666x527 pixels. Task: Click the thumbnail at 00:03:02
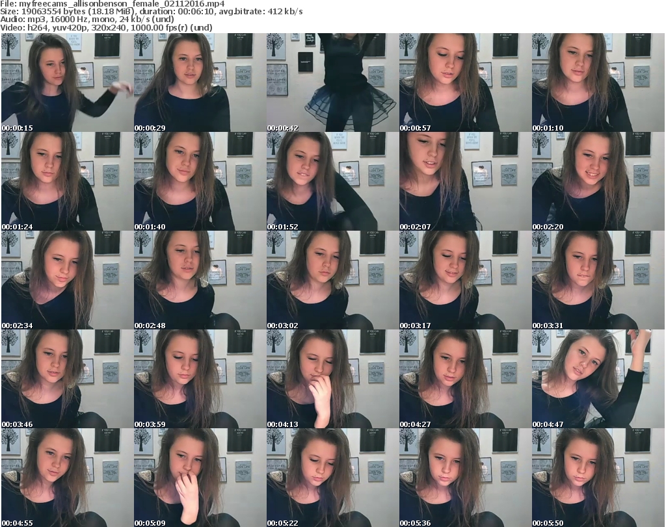tap(332, 281)
